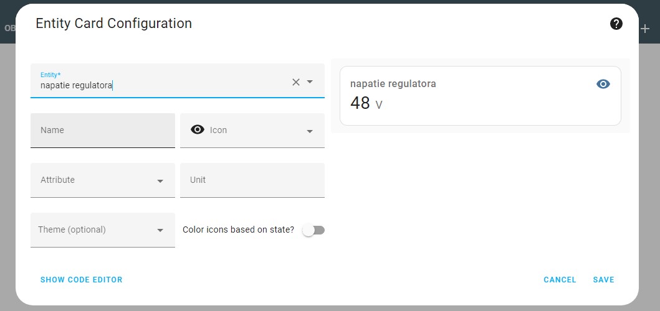This screenshot has width=660, height=311.
Task: Select the partially hidden OB tab
Action: [x=9, y=29]
